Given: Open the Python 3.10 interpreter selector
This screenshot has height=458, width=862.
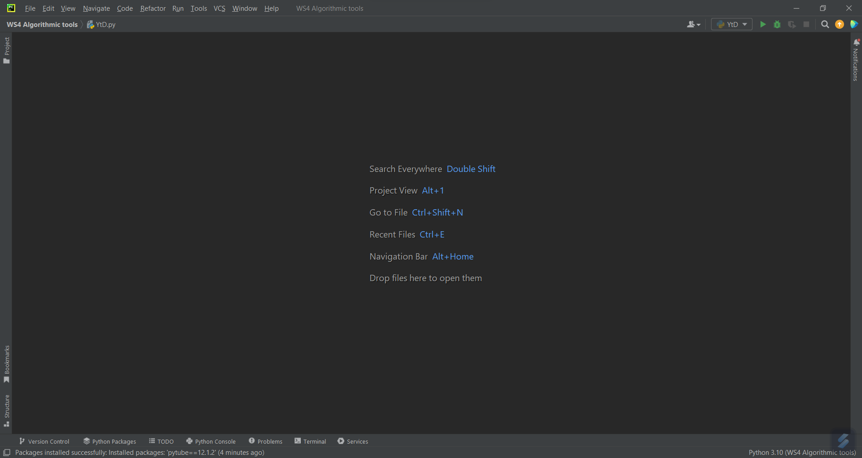Looking at the screenshot, I should coord(802,453).
